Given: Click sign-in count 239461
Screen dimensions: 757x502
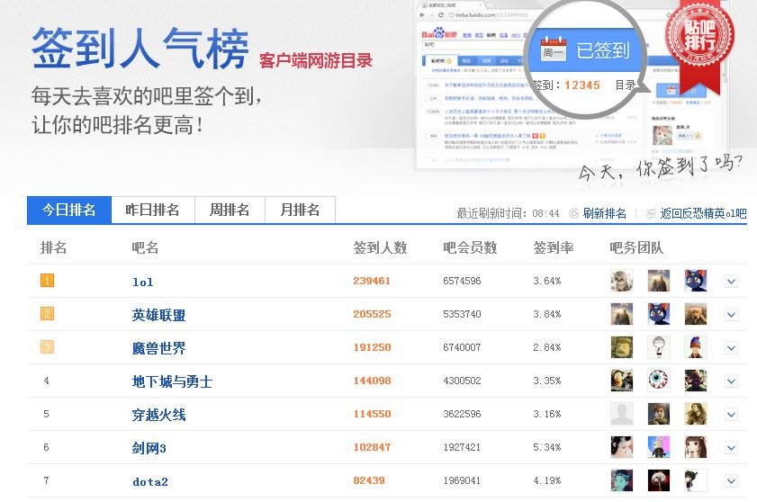Looking at the screenshot, I should click(x=372, y=281).
